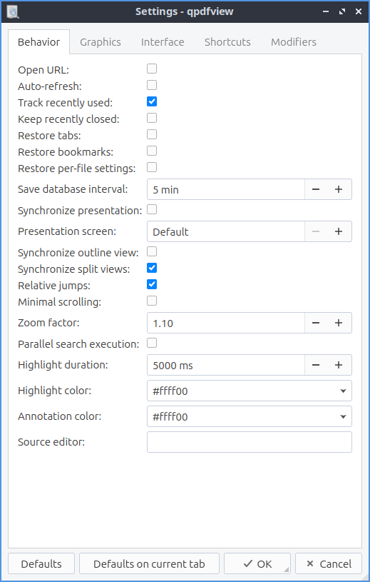The image size is (370, 582).
Task: Increase the Highlight duration value
Action: pyautogui.click(x=339, y=365)
